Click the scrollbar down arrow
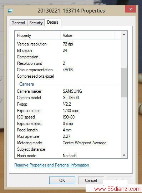Screen dimensions: 142x193 pos(124,155)
